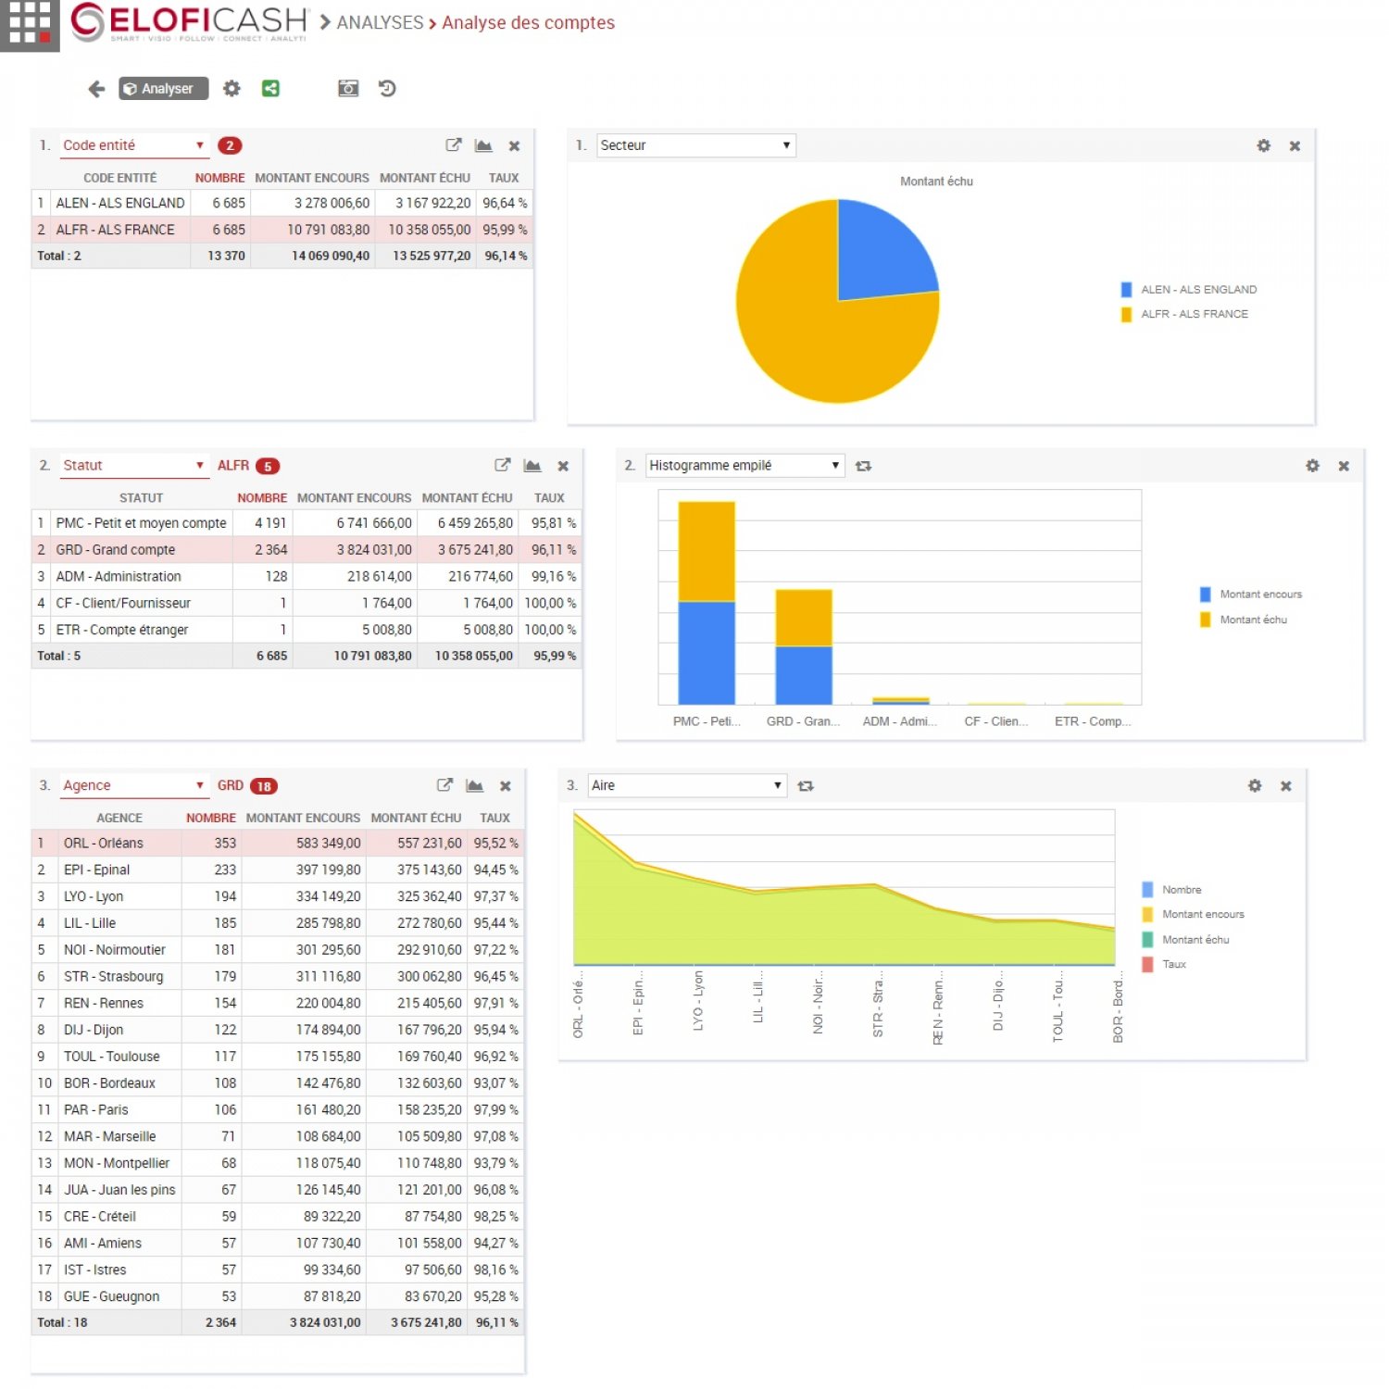Select the ALEN - ALS ENGLAND row
This screenshot has width=1389, height=1389.
282,203
